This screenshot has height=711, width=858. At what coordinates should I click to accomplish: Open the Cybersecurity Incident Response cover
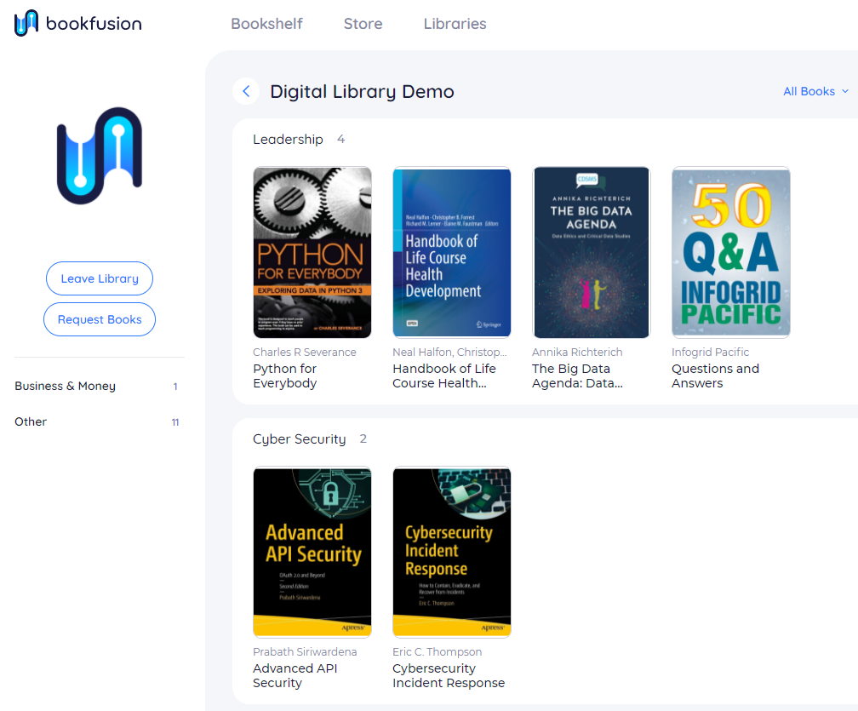(451, 552)
